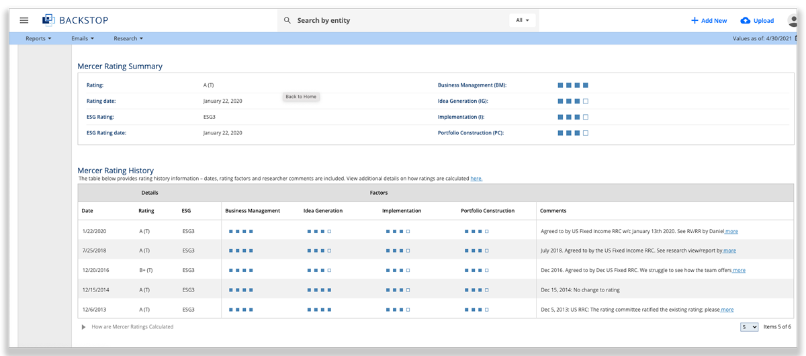Select the 7/25/2018 date cell

(94, 251)
